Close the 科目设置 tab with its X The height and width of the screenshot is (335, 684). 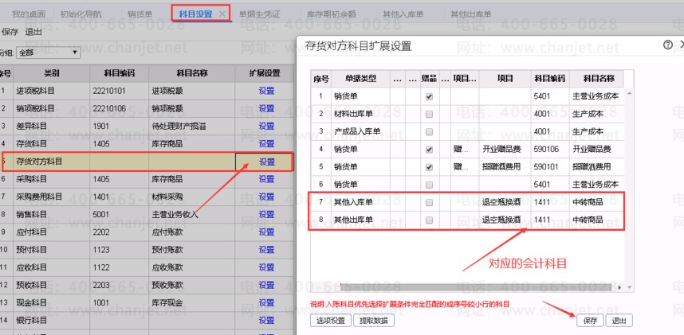[222, 14]
